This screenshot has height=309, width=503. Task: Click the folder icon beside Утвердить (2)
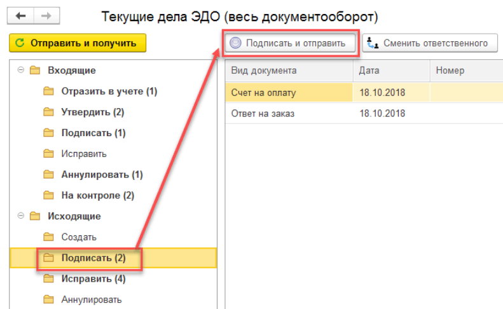49,112
